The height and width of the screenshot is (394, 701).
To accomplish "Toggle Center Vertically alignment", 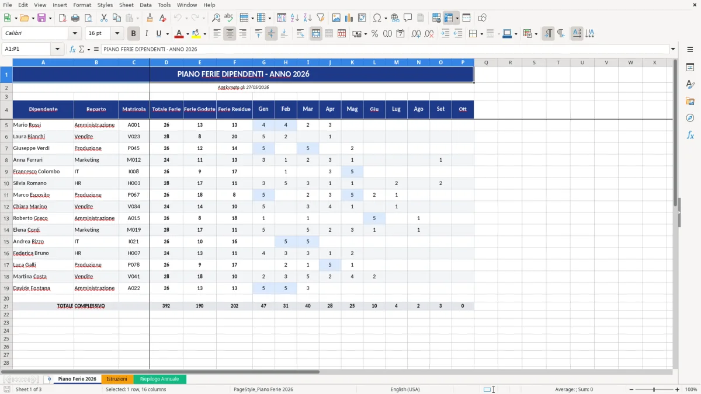I will pos(271,34).
